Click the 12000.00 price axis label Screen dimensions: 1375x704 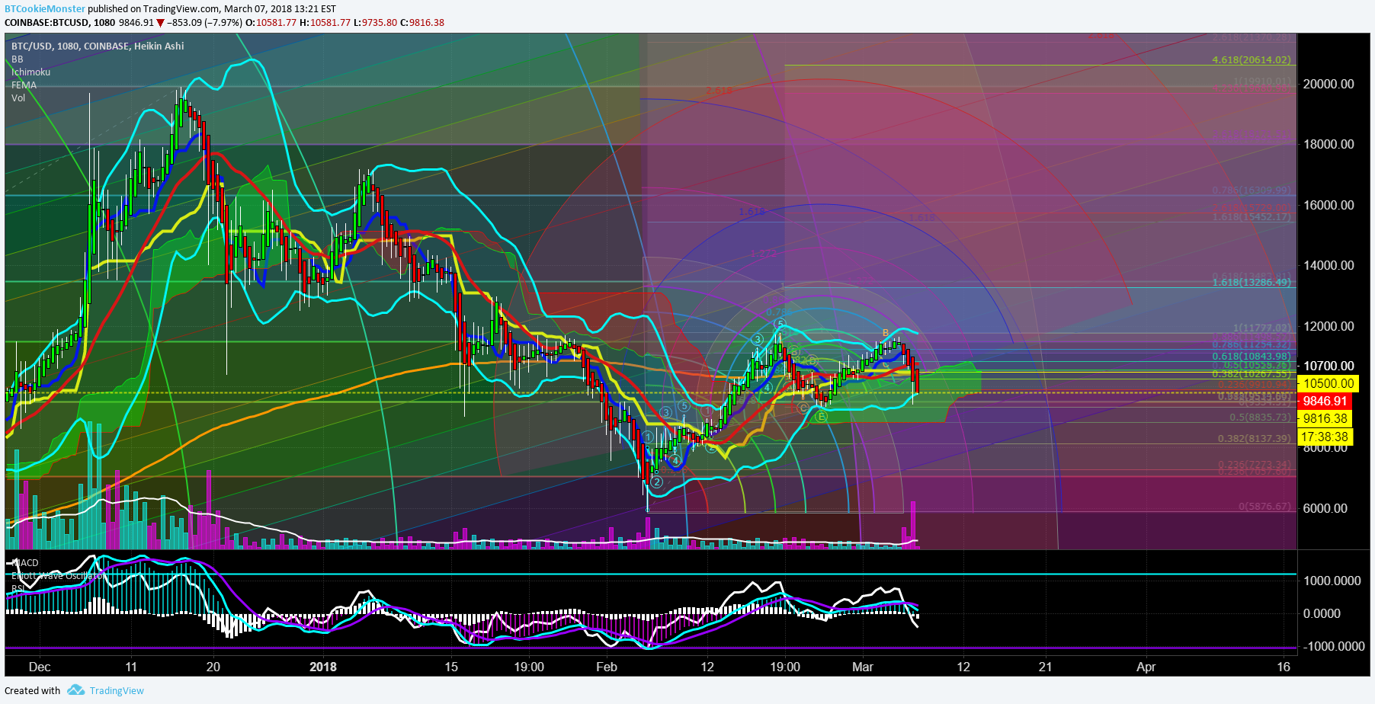point(1329,326)
